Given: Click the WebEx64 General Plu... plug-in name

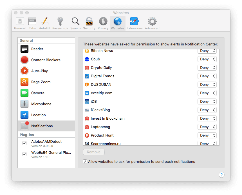Looking at the screenshot, I should pos(51,152).
